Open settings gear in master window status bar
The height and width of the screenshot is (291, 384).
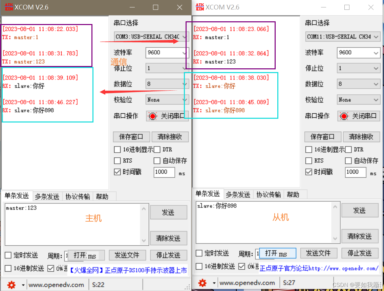11,285
